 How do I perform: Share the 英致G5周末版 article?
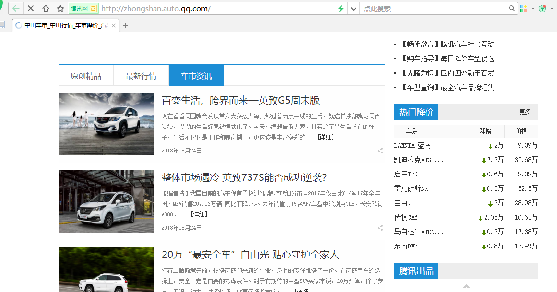tap(380, 151)
